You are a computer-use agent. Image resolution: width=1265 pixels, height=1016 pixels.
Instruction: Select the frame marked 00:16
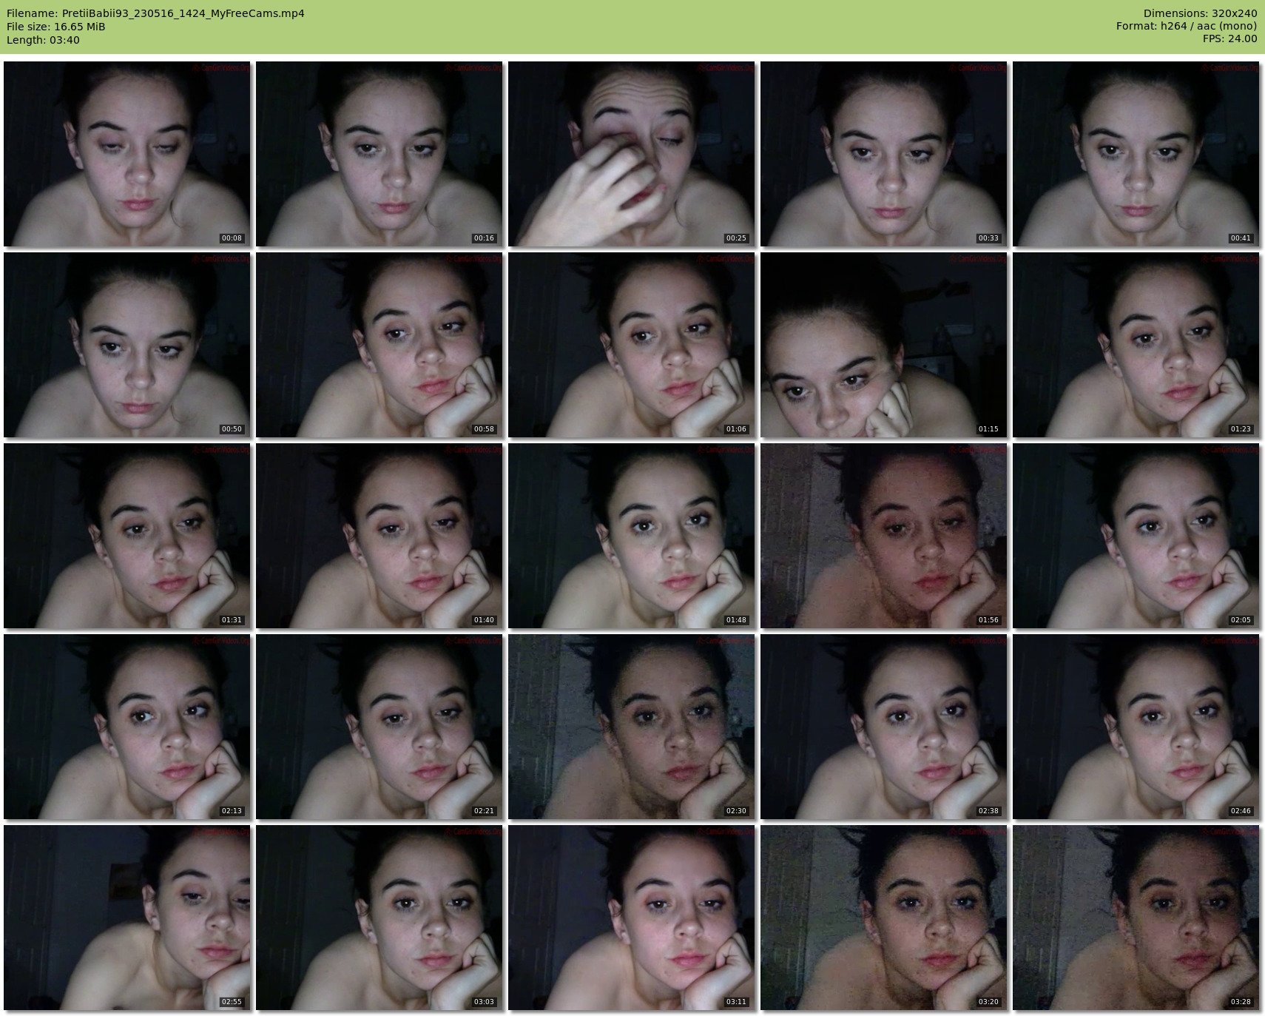pyautogui.click(x=379, y=154)
